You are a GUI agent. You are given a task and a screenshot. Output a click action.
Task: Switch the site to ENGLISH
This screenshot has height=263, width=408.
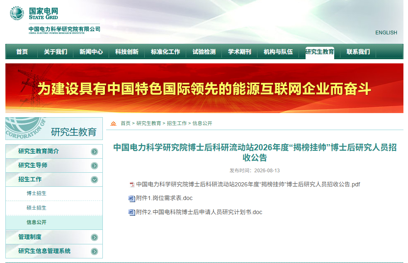(x=386, y=33)
